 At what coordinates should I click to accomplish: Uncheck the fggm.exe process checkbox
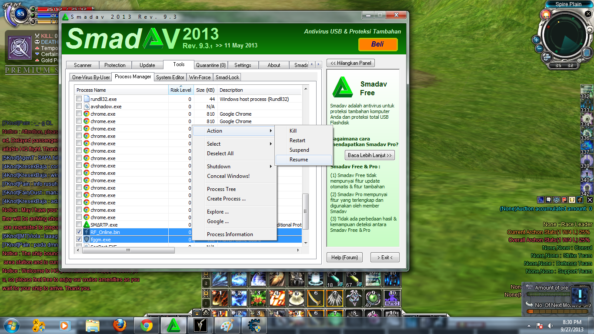click(79, 239)
